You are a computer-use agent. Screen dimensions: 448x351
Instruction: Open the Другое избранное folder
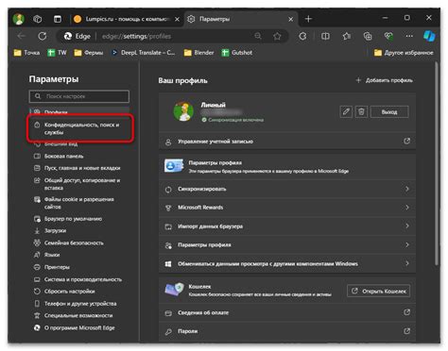(x=404, y=53)
